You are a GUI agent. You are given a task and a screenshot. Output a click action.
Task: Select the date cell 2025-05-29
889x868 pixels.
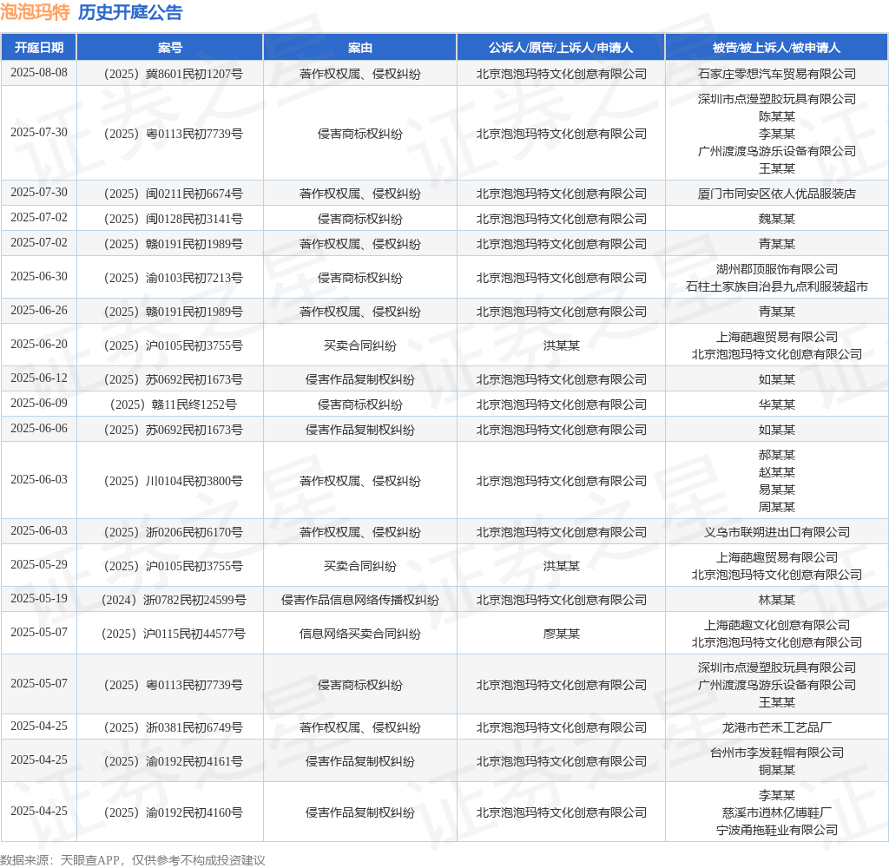click(38, 565)
